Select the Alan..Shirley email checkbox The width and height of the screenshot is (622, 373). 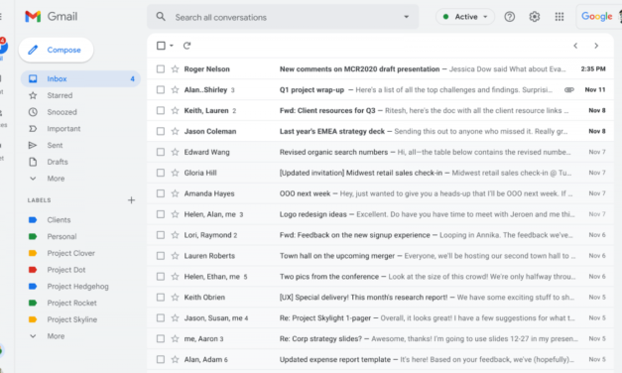(x=161, y=89)
